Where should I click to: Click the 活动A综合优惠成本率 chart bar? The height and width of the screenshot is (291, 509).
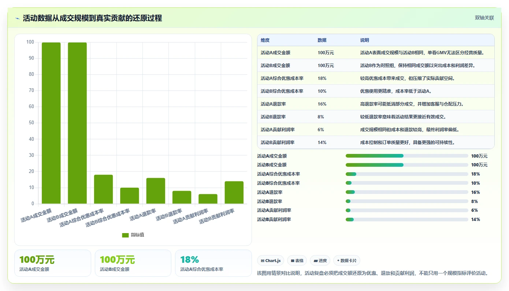click(104, 189)
